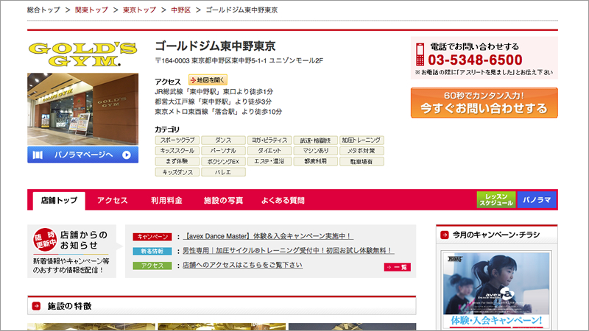The width and height of the screenshot is (589, 331).
Task: Click the 随時更新中 red badge
Action: 45,239
